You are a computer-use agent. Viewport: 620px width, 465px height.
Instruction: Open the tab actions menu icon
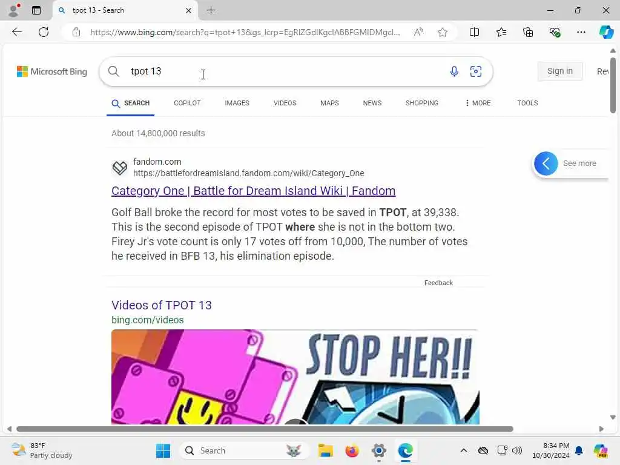[x=36, y=10]
